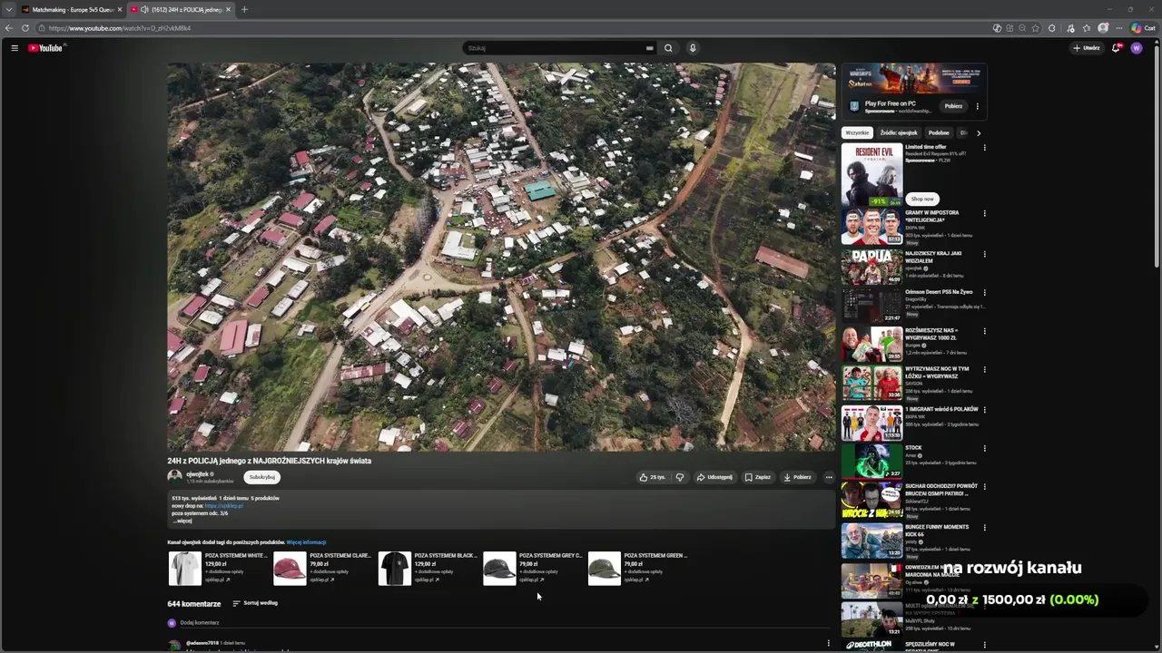This screenshot has width=1162, height=653.
Task: Open options menu for STOCK video
Action: [984, 448]
